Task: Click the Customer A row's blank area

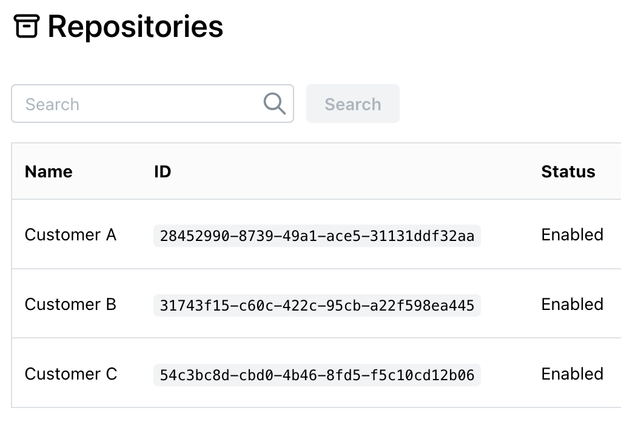Action: pyautogui.click(x=511, y=234)
